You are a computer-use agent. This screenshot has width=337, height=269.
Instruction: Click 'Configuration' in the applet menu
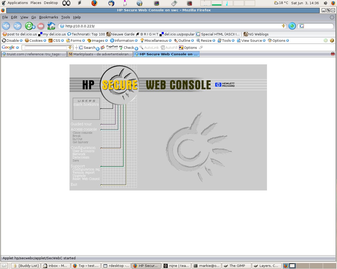click(83, 148)
